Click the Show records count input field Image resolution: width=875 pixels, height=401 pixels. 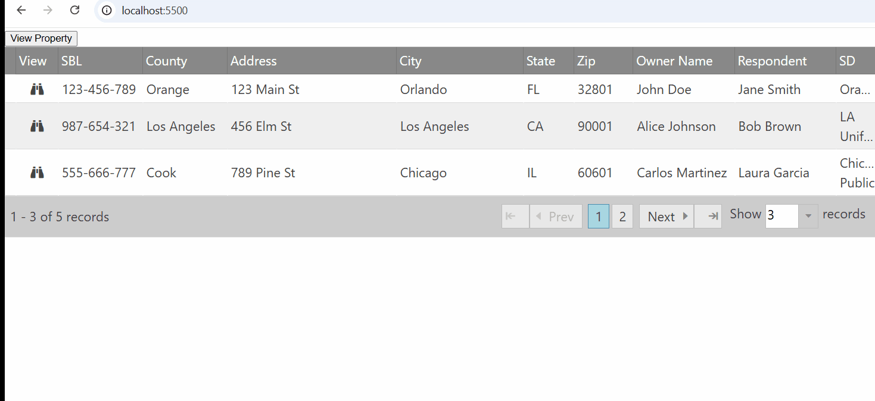click(781, 216)
